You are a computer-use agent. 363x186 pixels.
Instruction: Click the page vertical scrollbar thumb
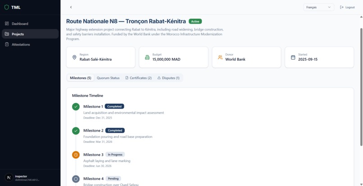click(x=361, y=87)
